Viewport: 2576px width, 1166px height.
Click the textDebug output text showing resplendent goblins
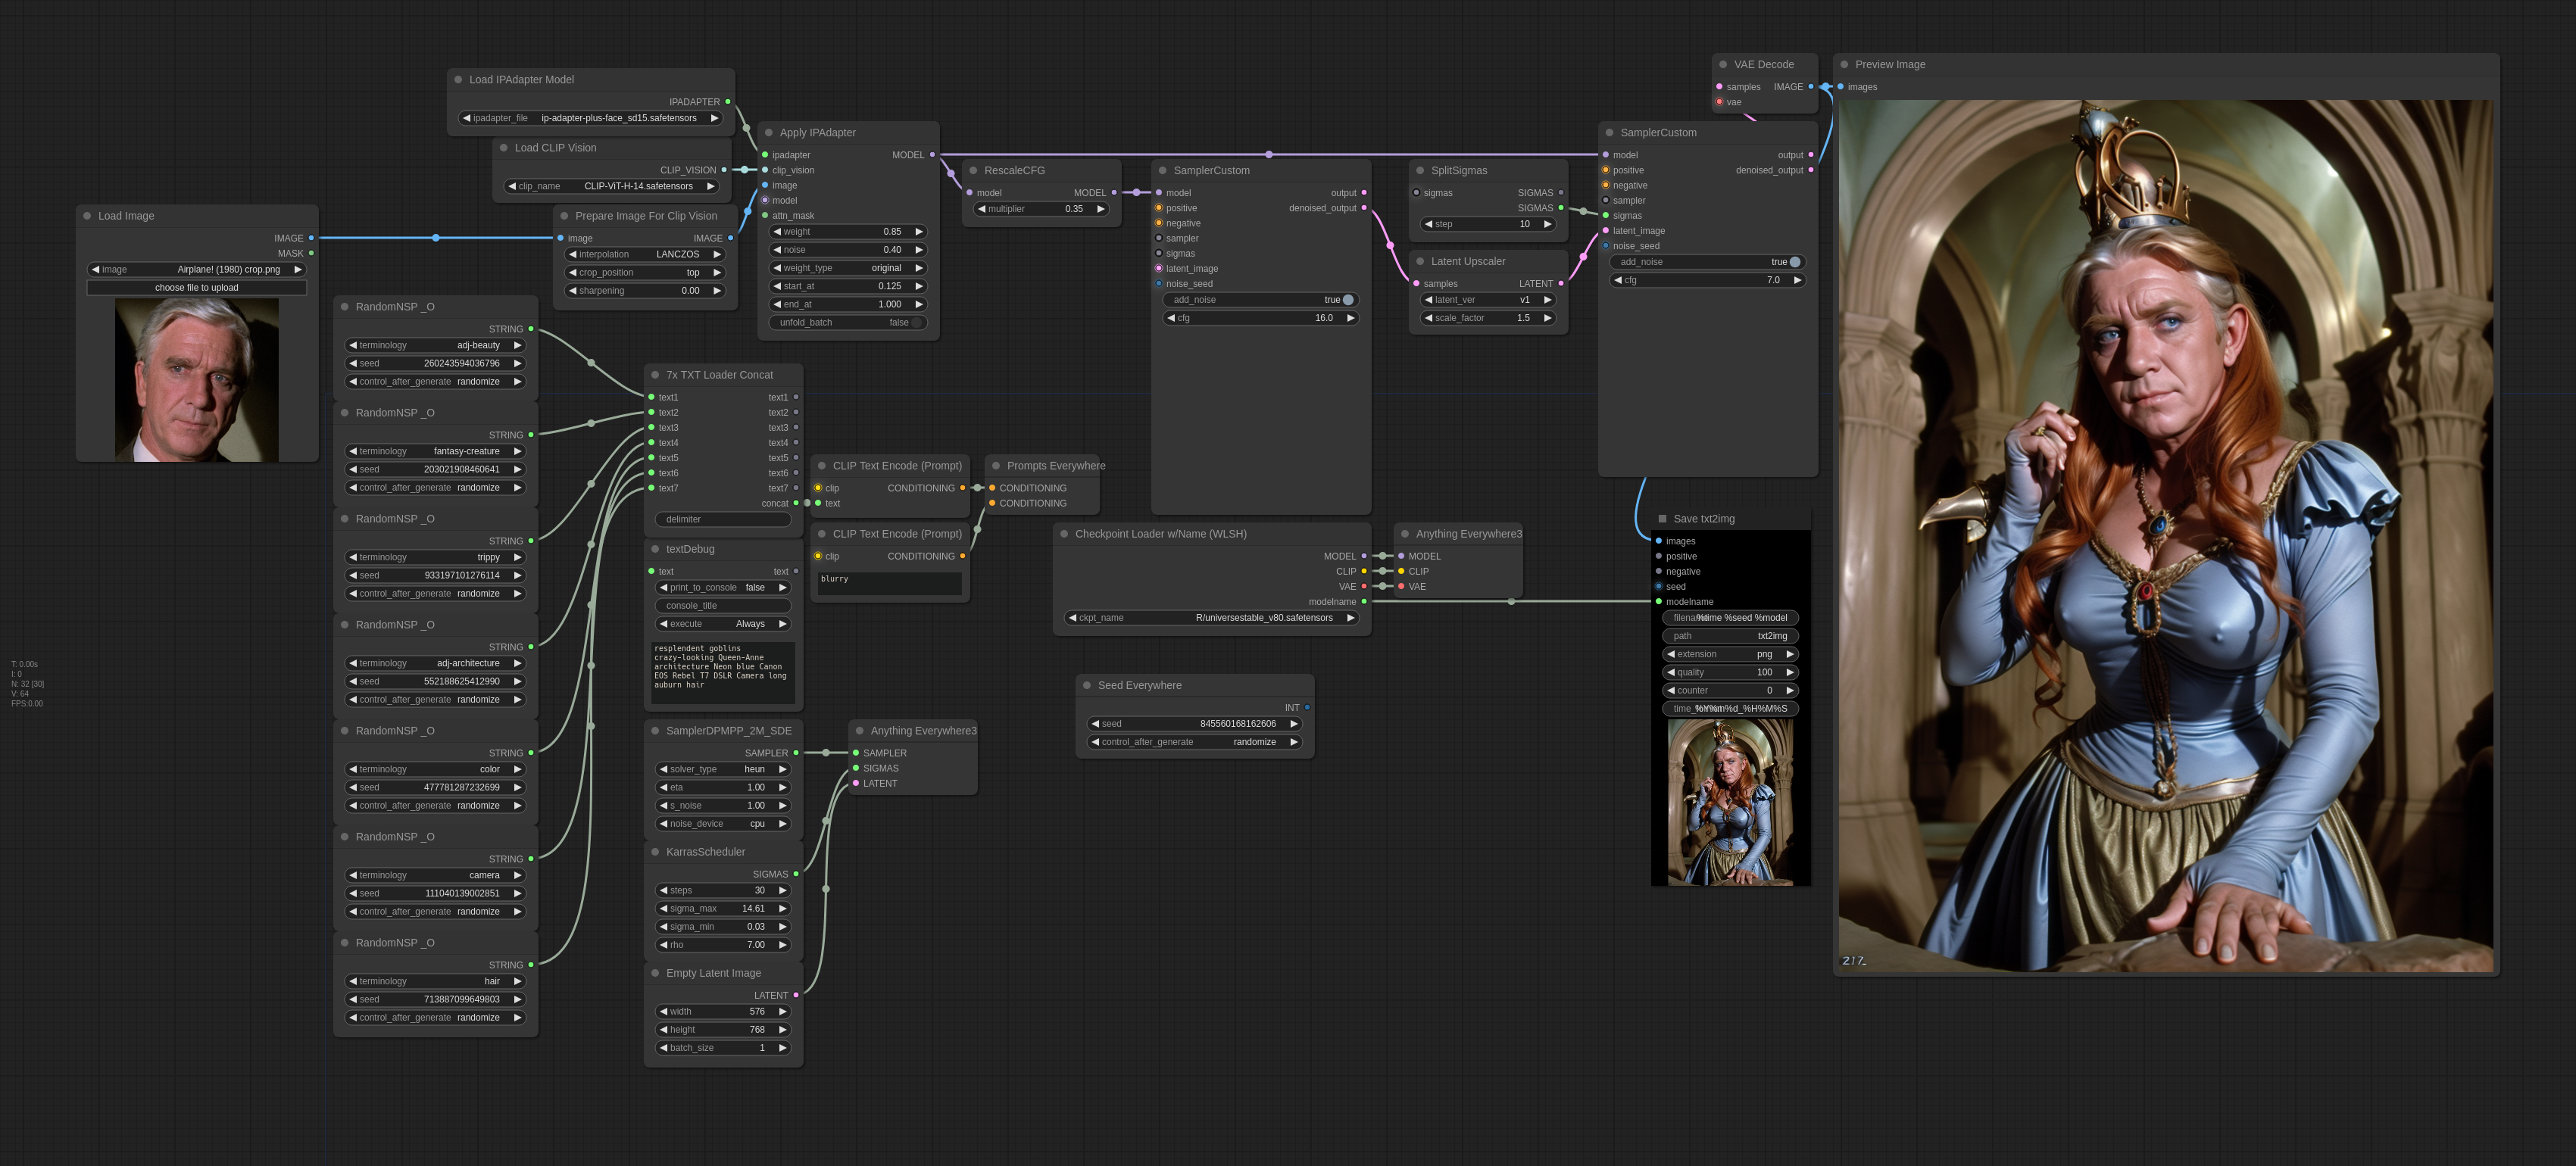click(723, 672)
